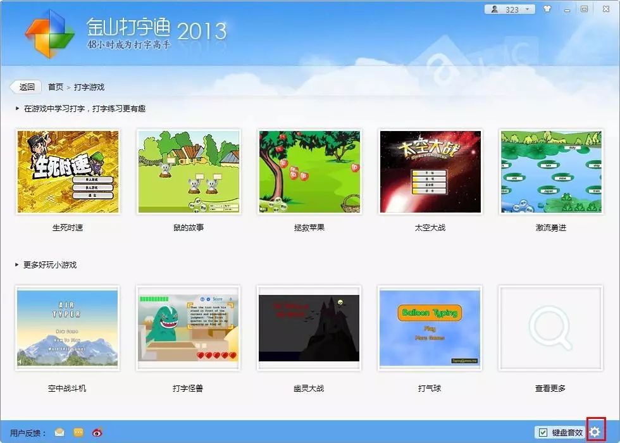
Task: Click the user avatar icon beside 323
Action: (x=495, y=9)
